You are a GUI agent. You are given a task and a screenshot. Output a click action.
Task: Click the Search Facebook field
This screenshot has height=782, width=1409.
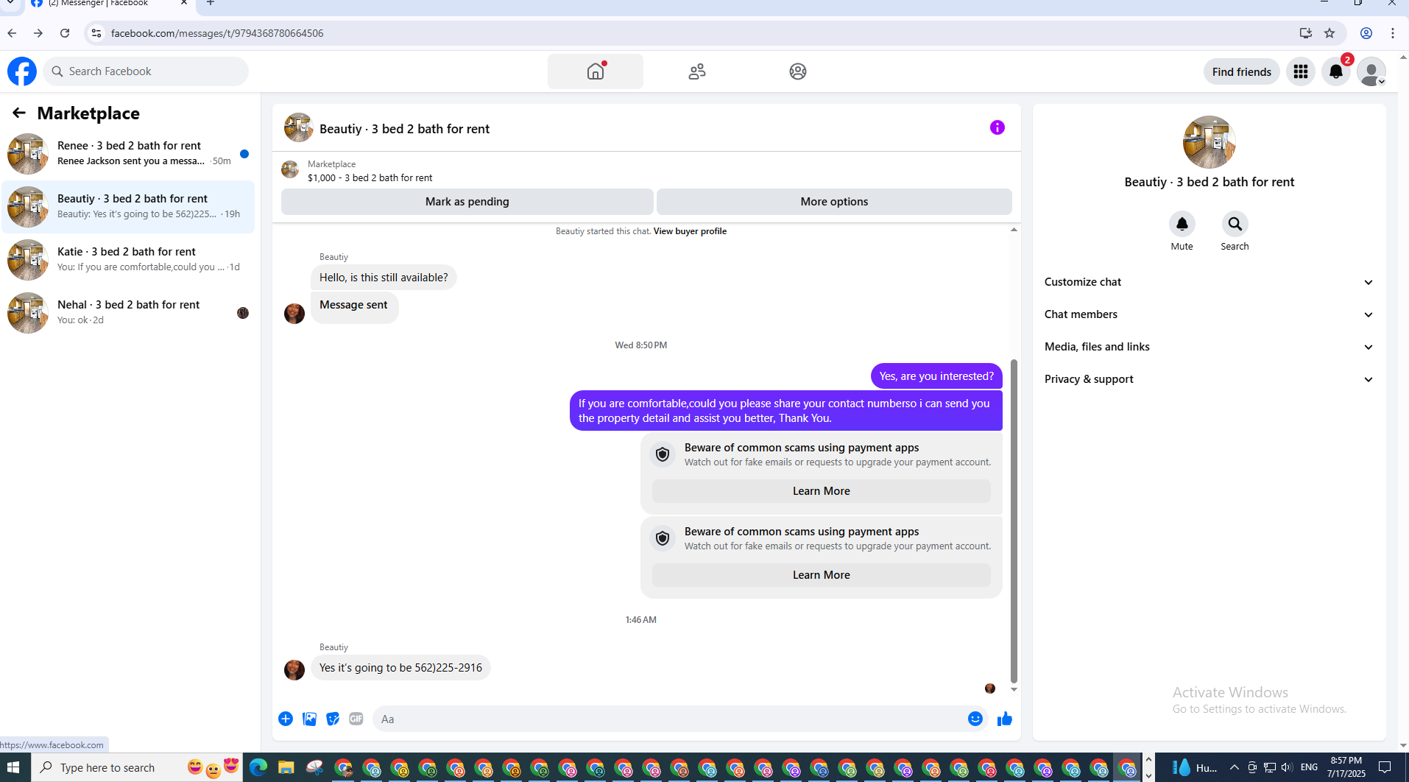(x=146, y=71)
